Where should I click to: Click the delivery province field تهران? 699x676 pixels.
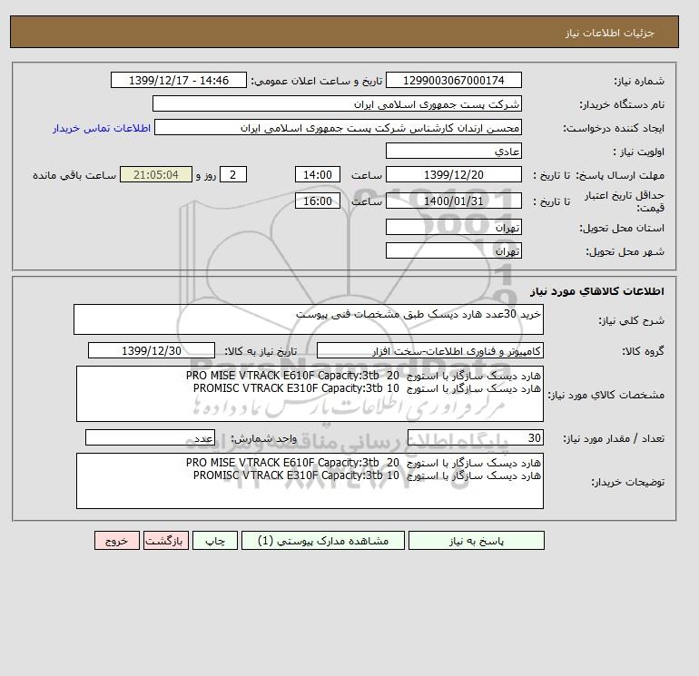453,227
